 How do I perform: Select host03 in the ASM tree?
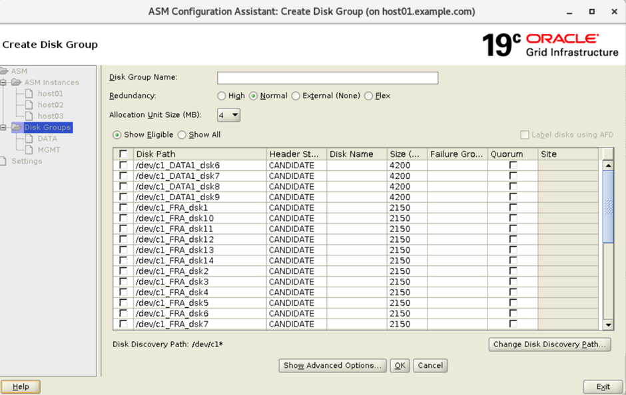tap(51, 116)
